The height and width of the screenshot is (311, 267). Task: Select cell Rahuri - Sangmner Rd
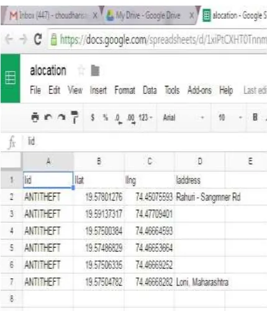[208, 197]
